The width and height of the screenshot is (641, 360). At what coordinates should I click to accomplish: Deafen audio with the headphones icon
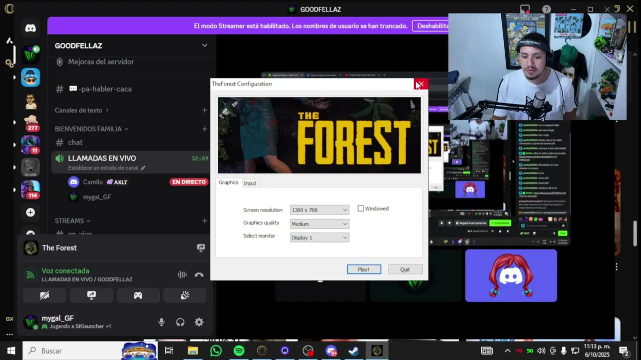(180, 322)
